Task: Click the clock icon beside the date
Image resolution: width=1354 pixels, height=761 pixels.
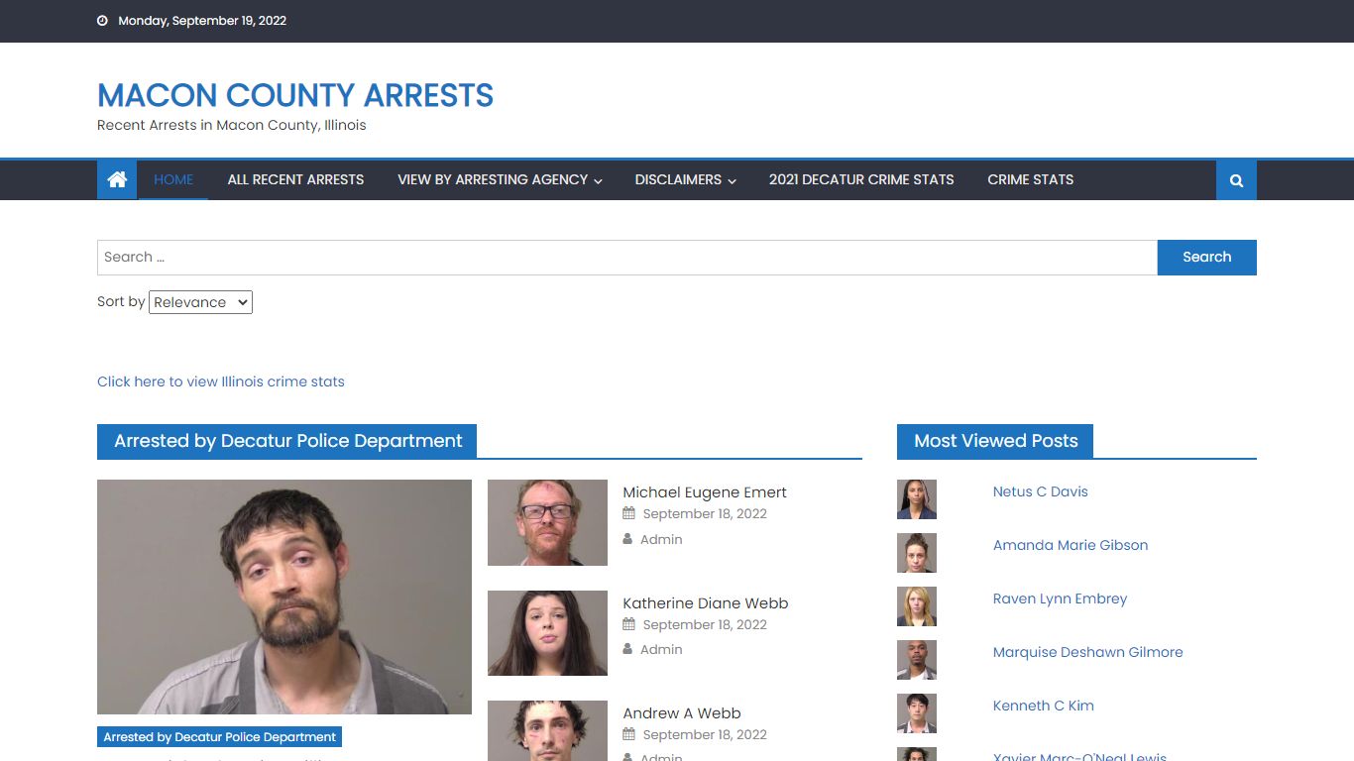Action: [x=102, y=21]
